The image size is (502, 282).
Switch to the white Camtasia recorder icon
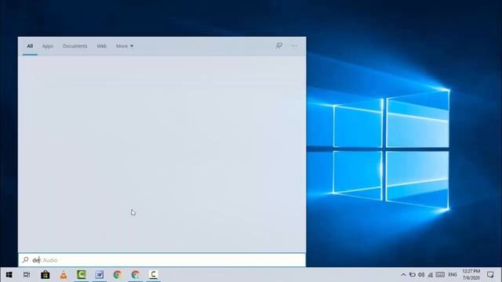tap(154, 274)
